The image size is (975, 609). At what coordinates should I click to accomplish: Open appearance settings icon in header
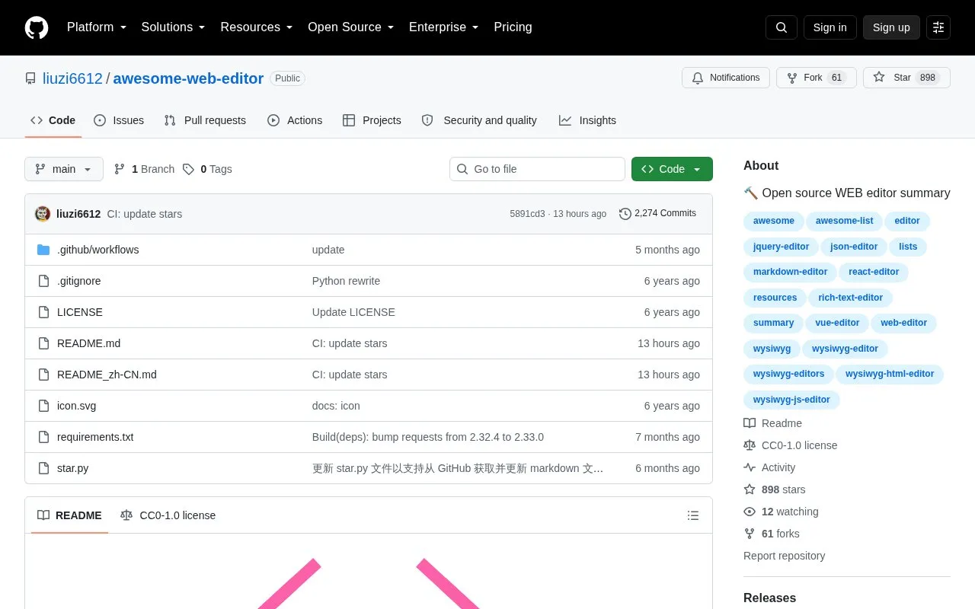[x=938, y=27]
